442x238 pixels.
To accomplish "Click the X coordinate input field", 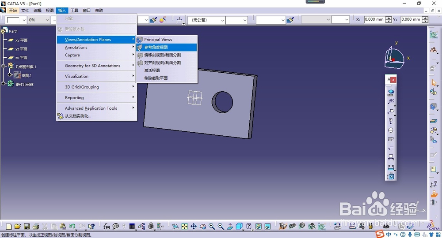I will click(x=374, y=19).
